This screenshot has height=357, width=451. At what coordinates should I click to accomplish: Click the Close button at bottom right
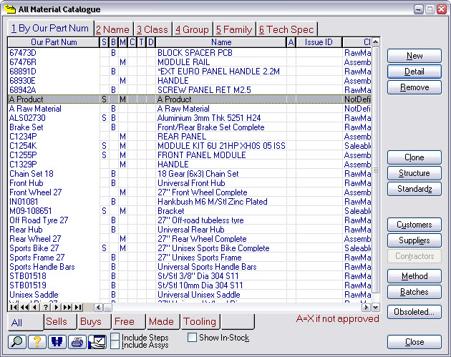point(414,342)
